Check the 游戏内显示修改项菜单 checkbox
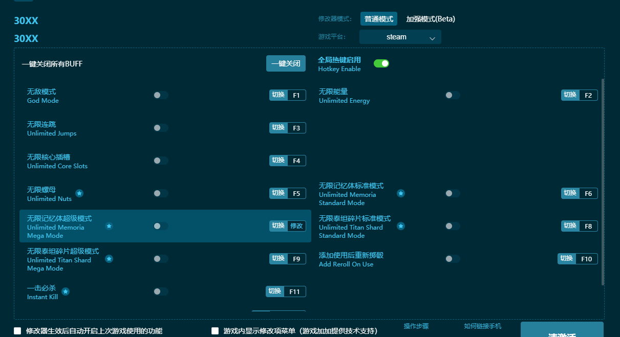 coord(215,331)
